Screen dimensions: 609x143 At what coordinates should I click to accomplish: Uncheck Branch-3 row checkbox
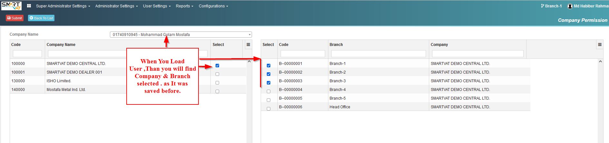(x=268, y=83)
